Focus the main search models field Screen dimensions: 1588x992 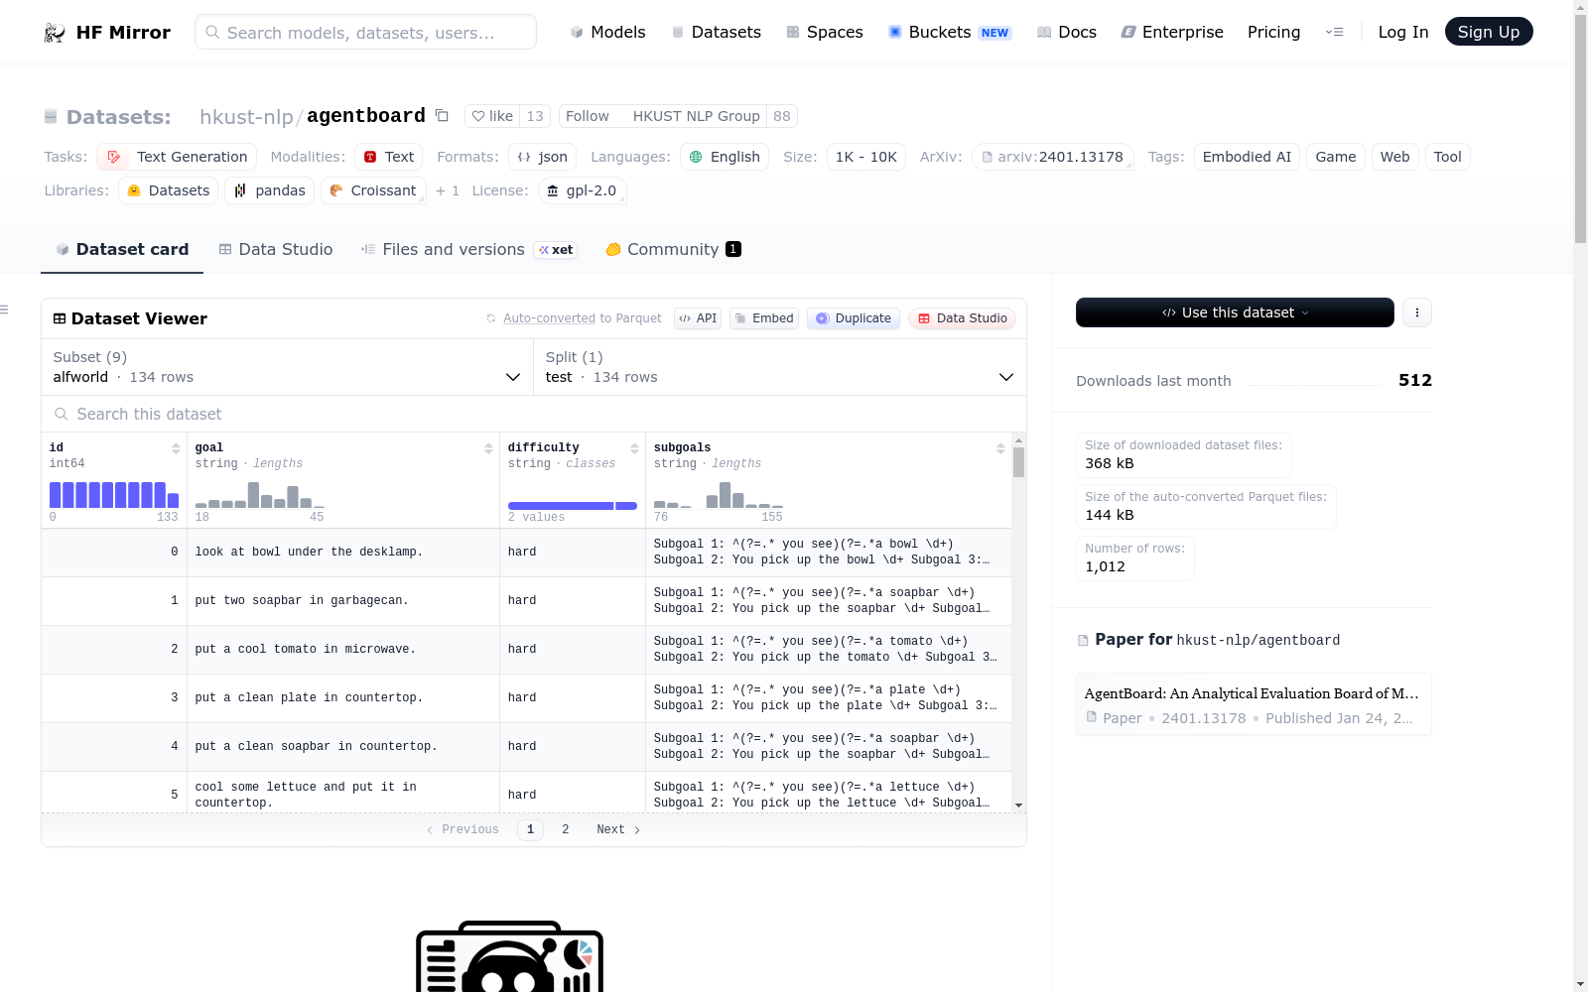tap(365, 33)
